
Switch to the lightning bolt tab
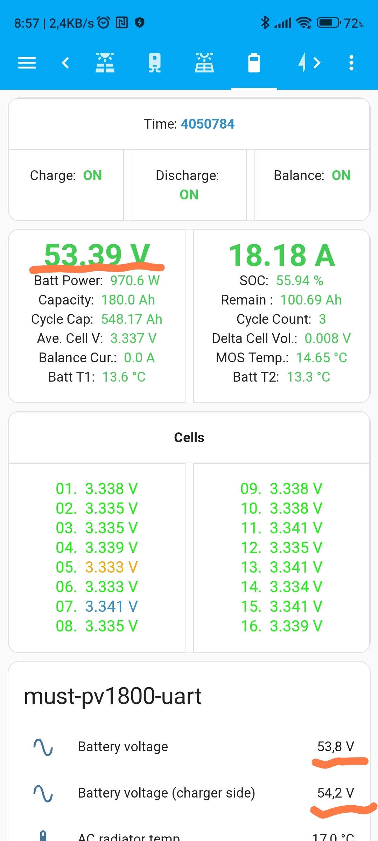pyautogui.click(x=302, y=63)
